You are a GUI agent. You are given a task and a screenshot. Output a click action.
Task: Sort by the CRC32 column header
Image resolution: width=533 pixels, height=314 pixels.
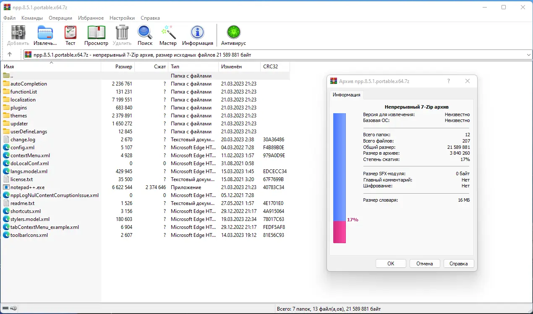point(275,67)
